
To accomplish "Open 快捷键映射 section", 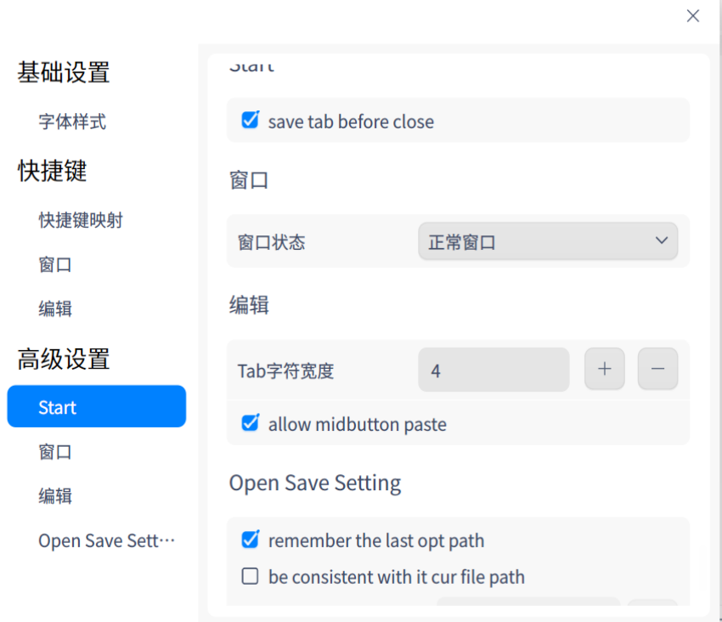I will pyautogui.click(x=81, y=220).
